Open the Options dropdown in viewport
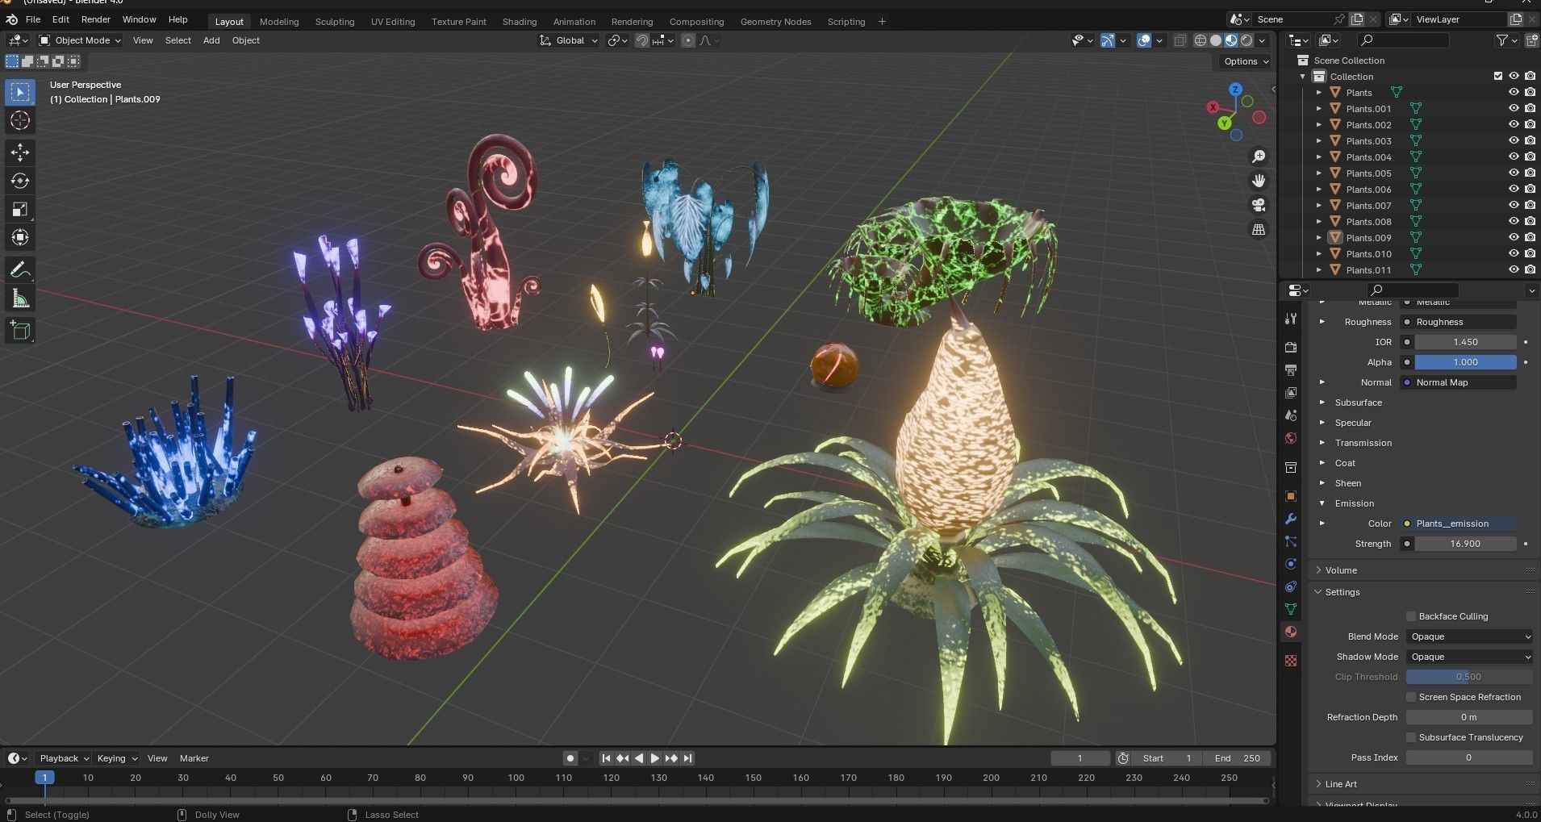Image resolution: width=1541 pixels, height=822 pixels. click(1246, 61)
